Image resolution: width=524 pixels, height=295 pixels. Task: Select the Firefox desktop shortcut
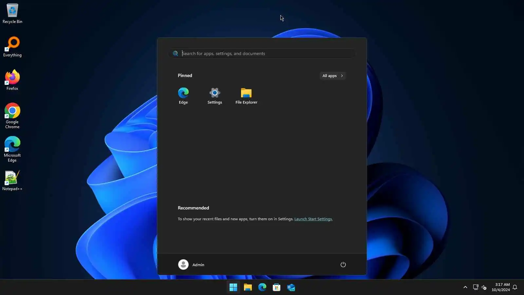pyautogui.click(x=12, y=80)
